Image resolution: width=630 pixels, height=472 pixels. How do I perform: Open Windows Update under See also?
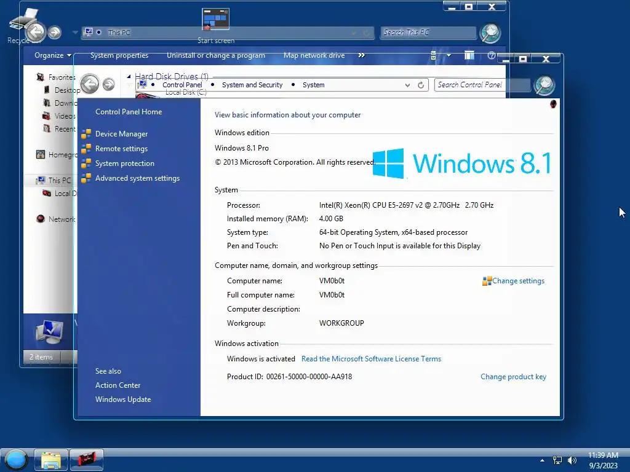click(123, 399)
